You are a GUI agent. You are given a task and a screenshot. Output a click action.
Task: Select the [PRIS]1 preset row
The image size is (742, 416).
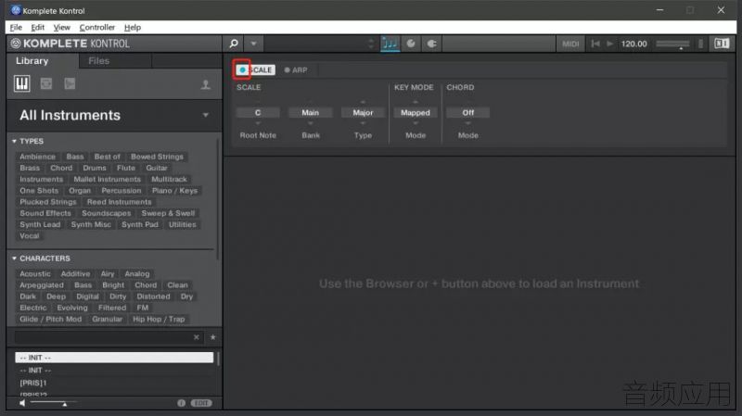click(114, 383)
